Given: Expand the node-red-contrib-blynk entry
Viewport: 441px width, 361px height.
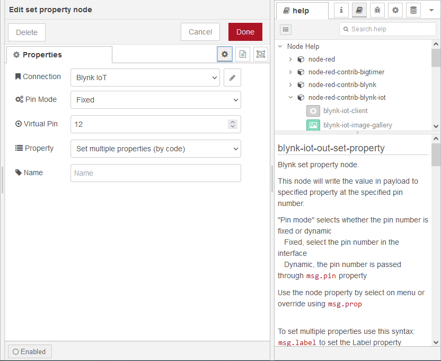Looking at the screenshot, I should (290, 85).
